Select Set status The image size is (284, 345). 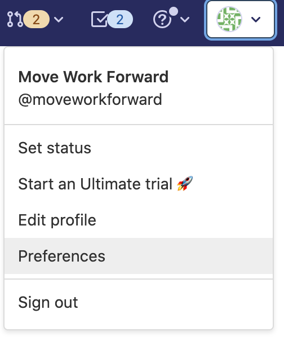(x=139, y=148)
